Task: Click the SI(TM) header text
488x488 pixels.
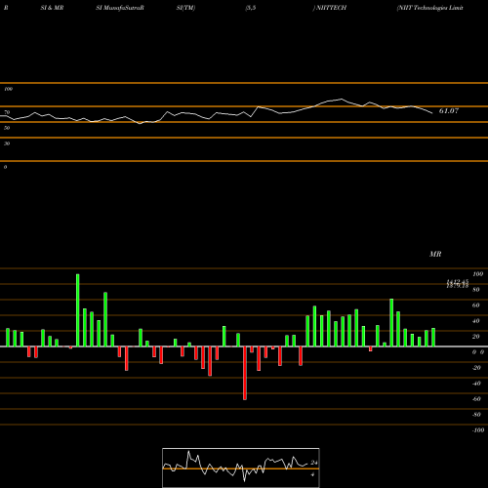Action: (x=185, y=8)
